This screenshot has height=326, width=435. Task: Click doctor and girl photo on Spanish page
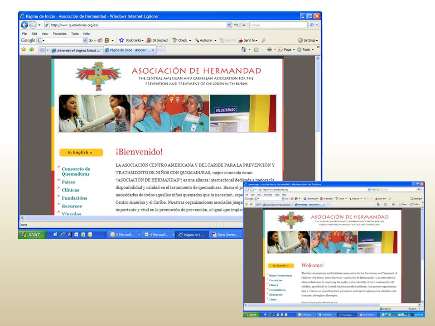(x=94, y=113)
